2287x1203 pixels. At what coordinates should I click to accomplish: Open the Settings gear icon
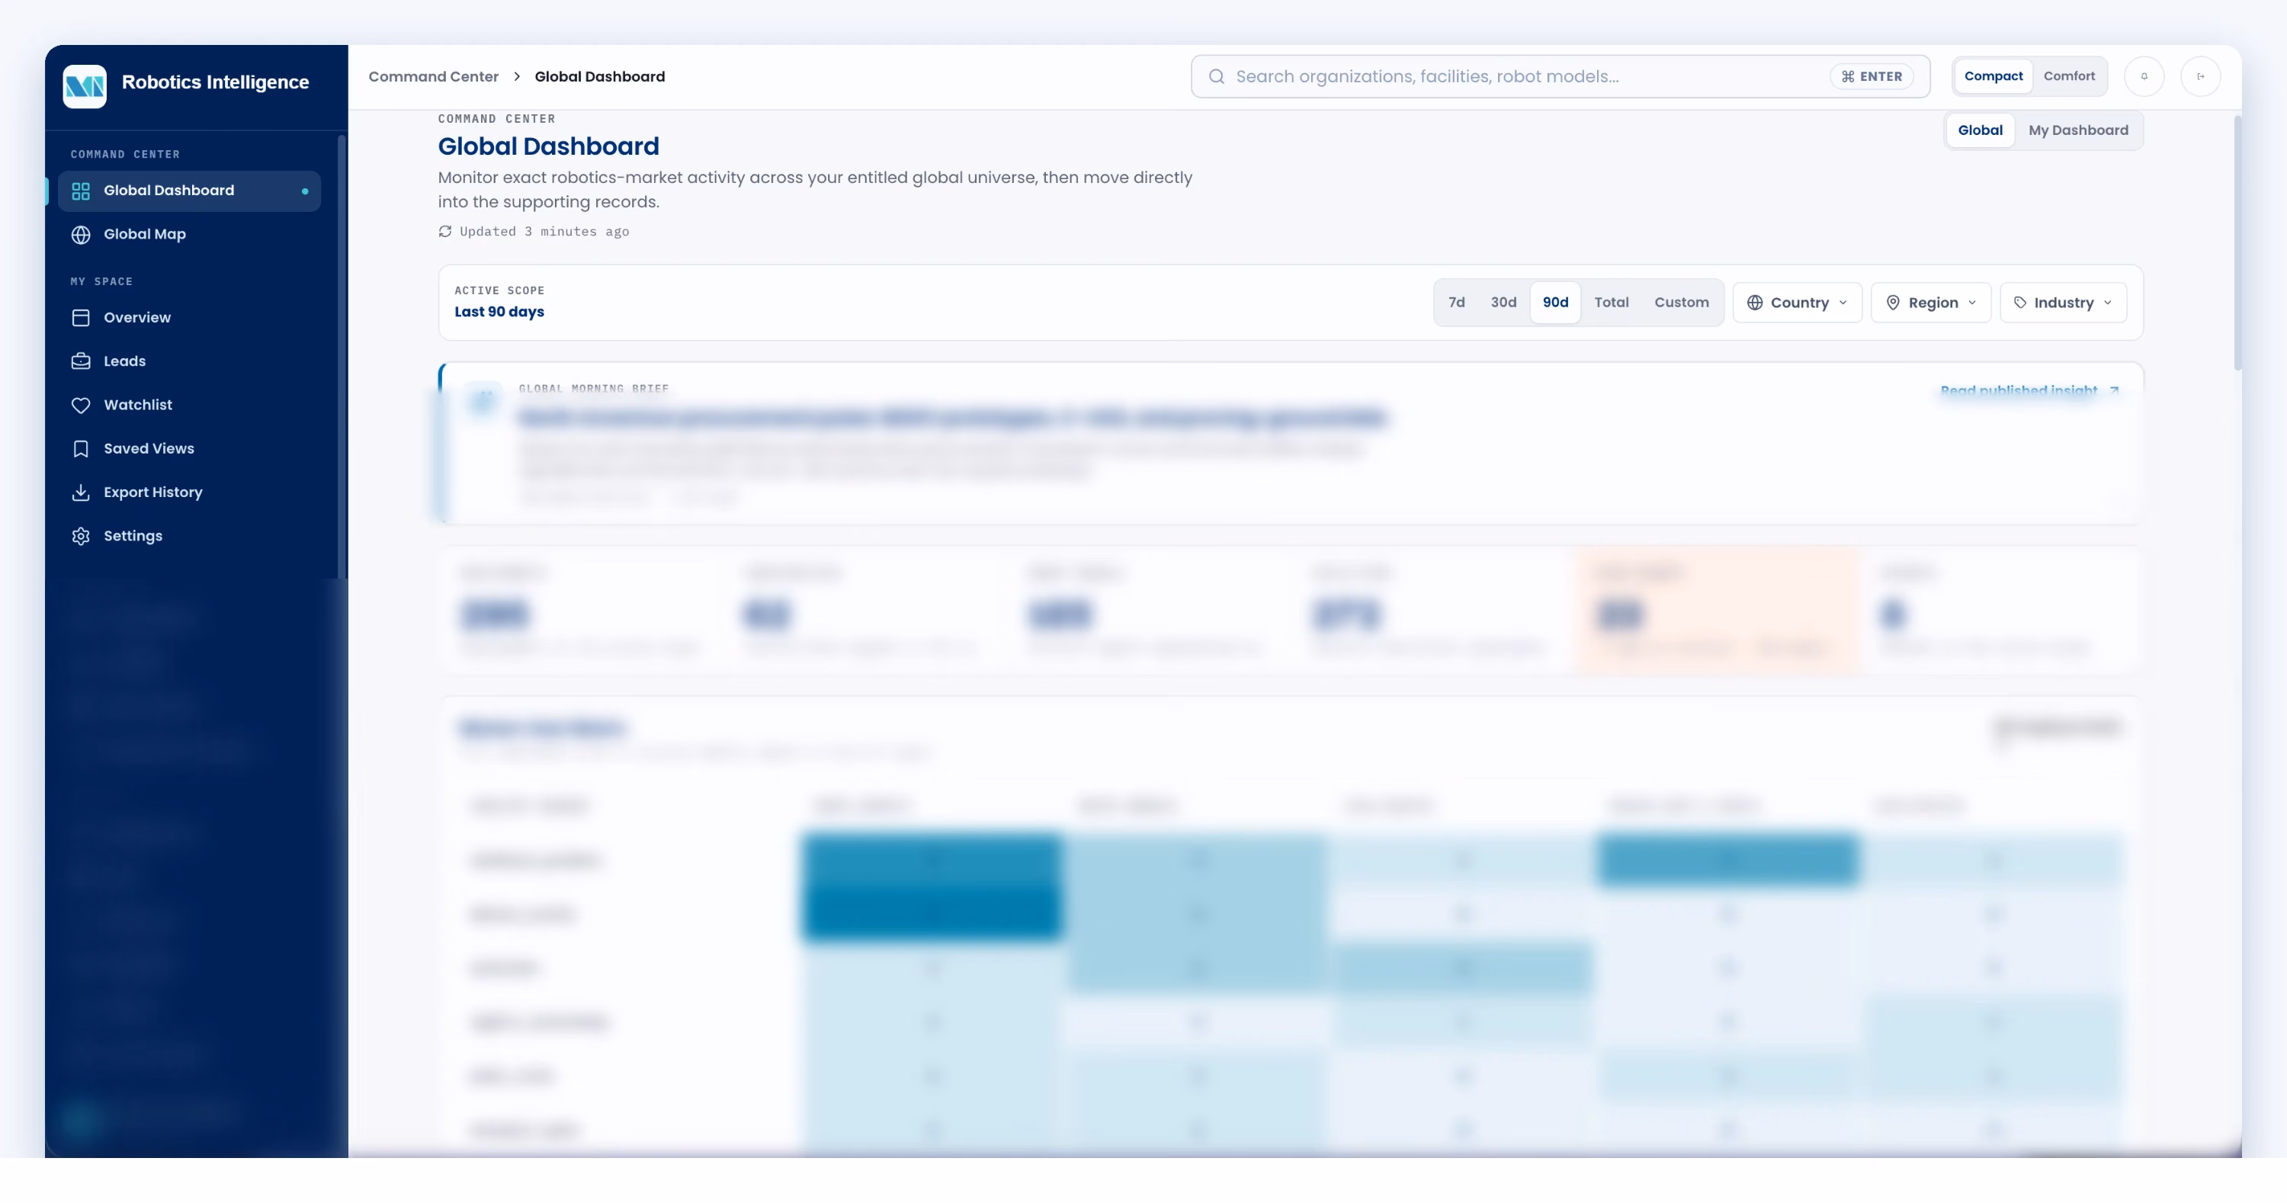81,536
